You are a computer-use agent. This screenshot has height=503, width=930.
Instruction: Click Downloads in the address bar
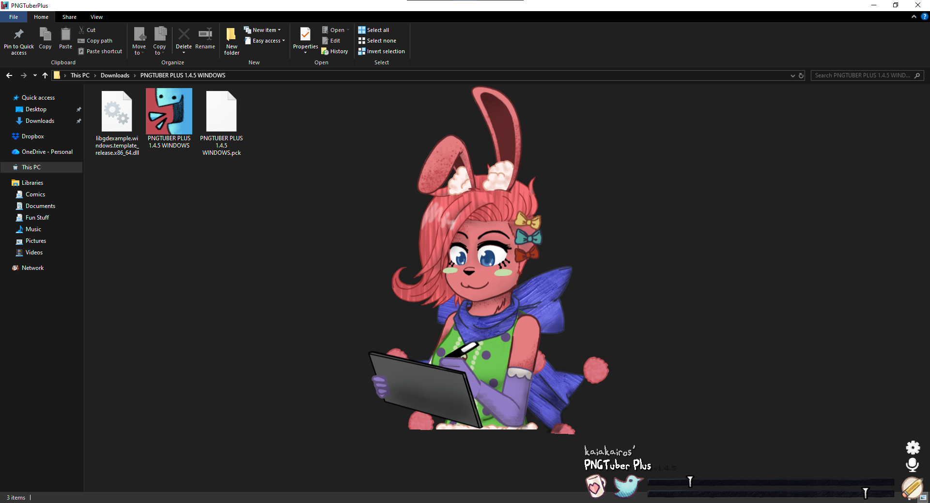(x=115, y=75)
